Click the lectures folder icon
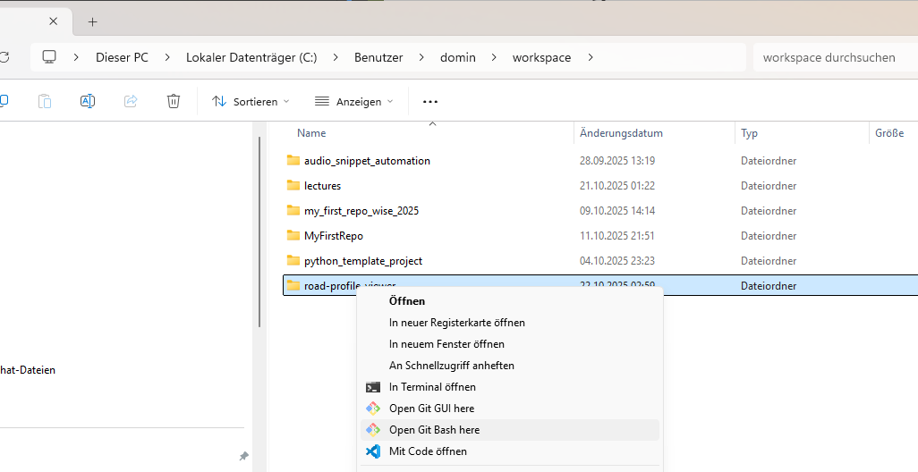The width and height of the screenshot is (918, 472). point(293,185)
